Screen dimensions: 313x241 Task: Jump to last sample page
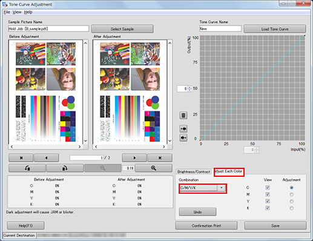[160, 158]
